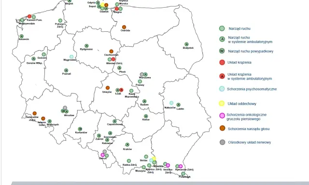Click the red marker at Wieniec-Zdrój
The width and height of the screenshot is (309, 185).
(113, 59)
